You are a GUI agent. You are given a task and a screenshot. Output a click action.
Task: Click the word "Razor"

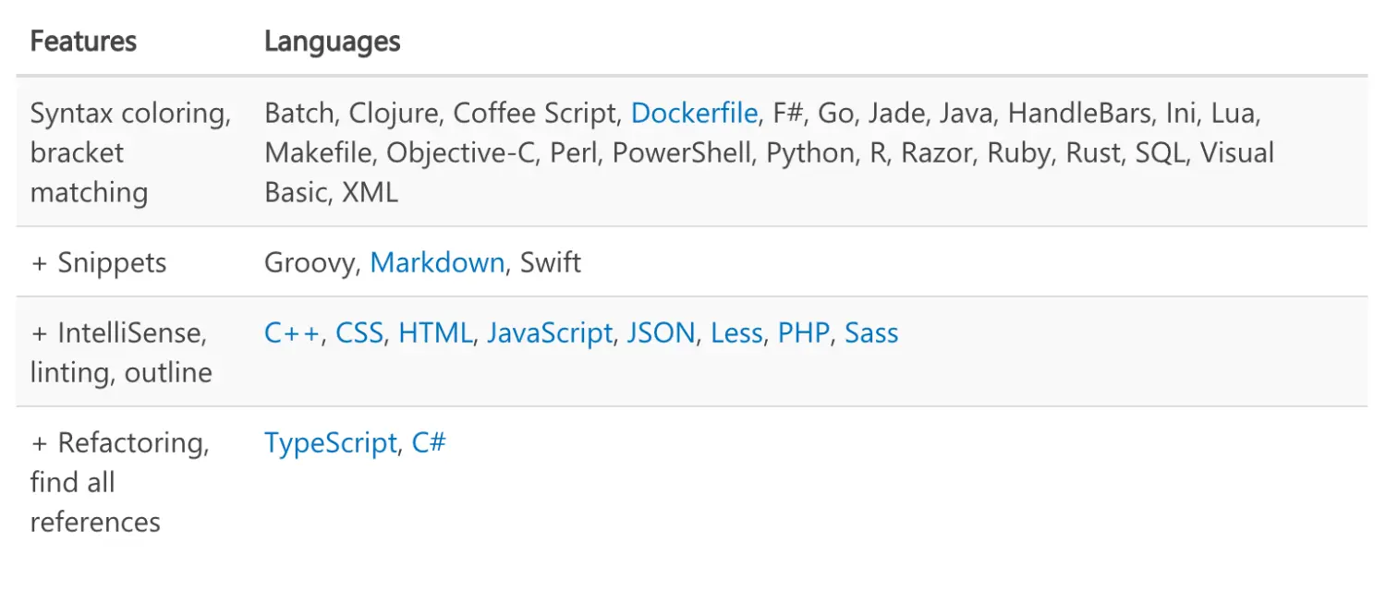click(937, 153)
